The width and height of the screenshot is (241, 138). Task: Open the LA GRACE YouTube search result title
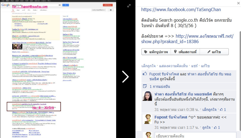tap(32, 43)
